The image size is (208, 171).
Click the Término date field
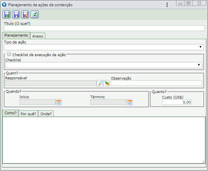click(x=108, y=102)
